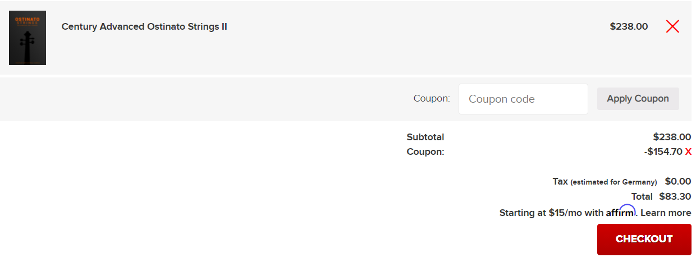The image size is (696, 262).
Task: Open the Century Advanced Ostinato Strings II title
Action: [x=144, y=26]
